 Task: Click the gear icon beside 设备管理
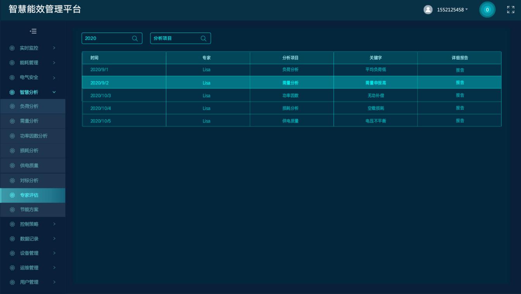click(12, 253)
